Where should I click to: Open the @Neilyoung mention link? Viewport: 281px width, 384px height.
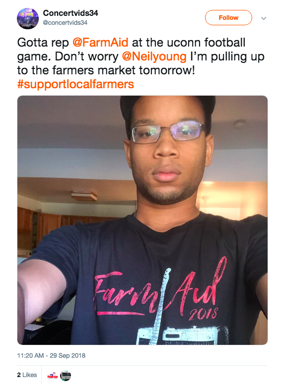tap(154, 56)
